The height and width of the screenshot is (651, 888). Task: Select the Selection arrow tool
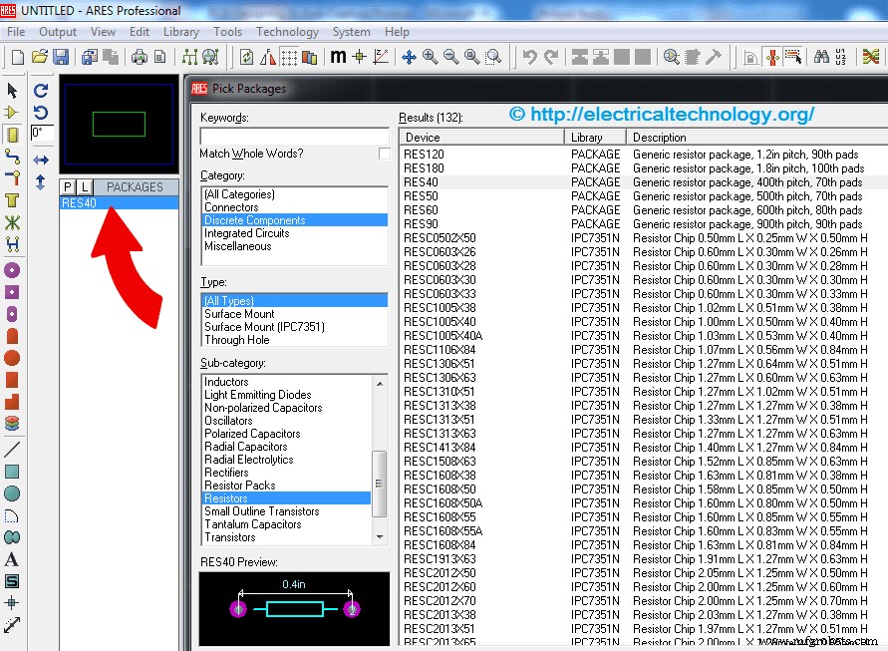[12, 90]
